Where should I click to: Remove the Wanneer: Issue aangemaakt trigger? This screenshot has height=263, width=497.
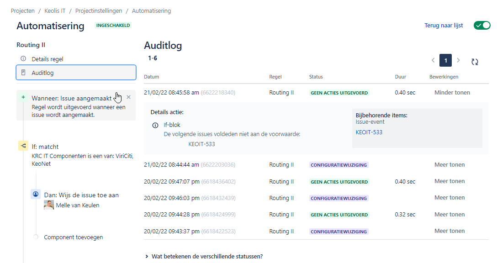tap(128, 97)
